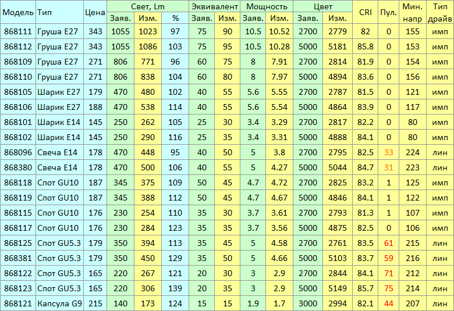Click measured color value 2844

point(338,273)
